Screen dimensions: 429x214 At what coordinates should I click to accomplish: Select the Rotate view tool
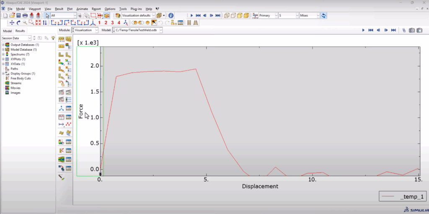(x=18, y=23)
